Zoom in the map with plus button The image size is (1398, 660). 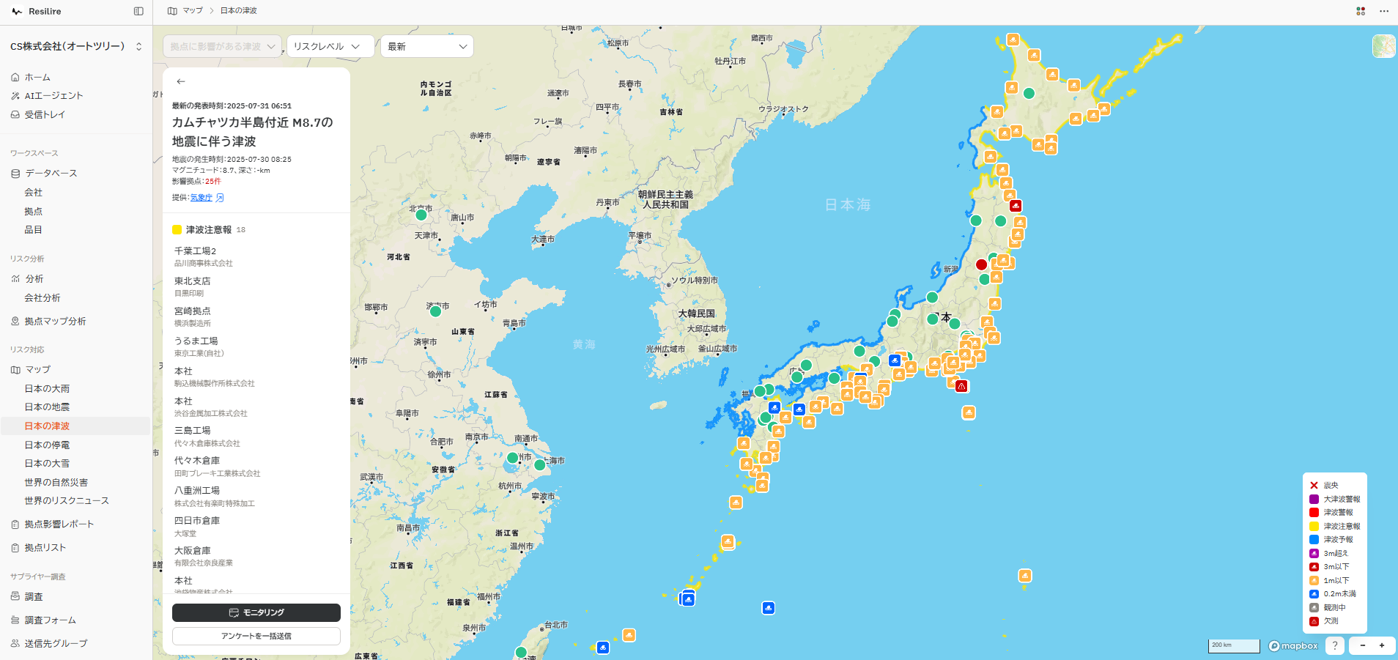1382,645
